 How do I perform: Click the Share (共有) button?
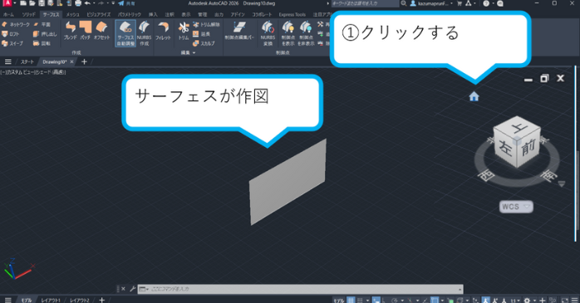[127, 3]
